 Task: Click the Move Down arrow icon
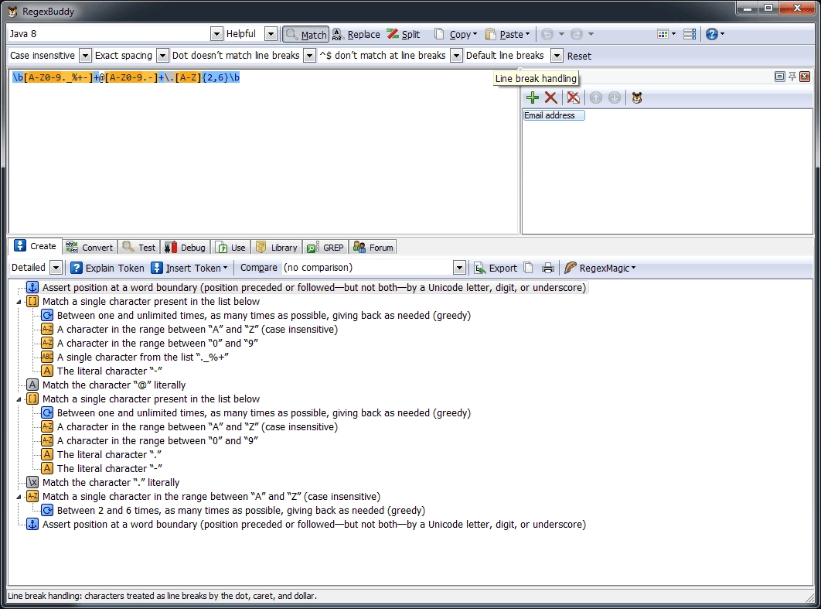pyautogui.click(x=614, y=98)
